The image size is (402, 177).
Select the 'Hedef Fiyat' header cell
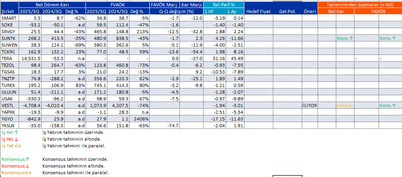(x=258, y=11)
